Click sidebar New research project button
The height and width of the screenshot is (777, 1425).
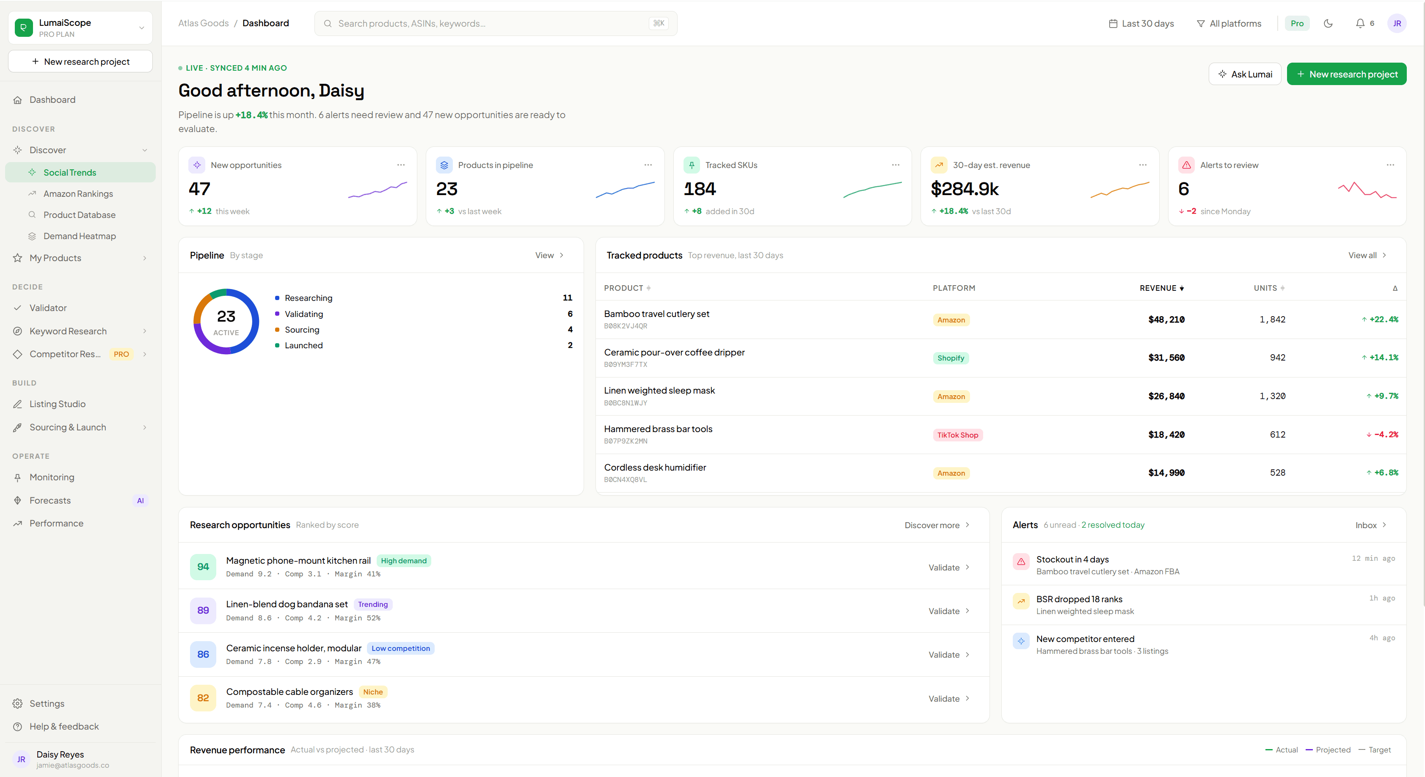click(80, 61)
